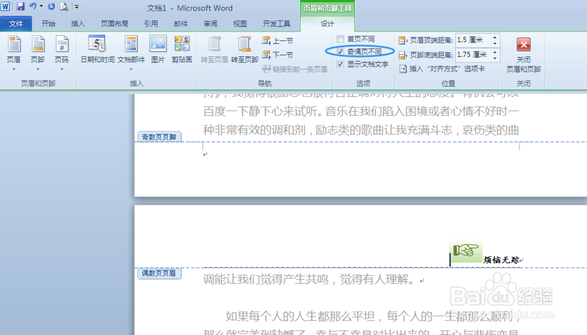Click the 页眉顶端距离 icon

click(403, 40)
